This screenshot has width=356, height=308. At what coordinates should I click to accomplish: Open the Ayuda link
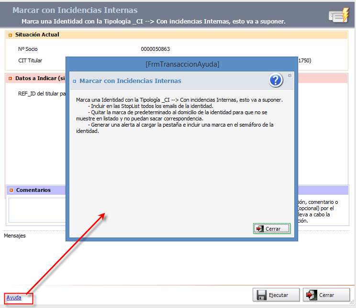(14, 297)
